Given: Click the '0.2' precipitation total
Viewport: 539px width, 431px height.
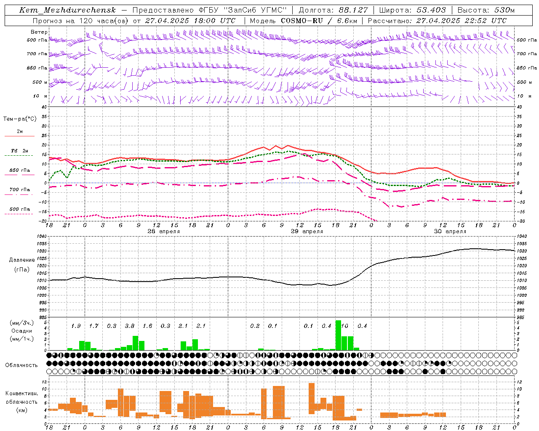Looking at the screenshot, I should [x=255, y=326].
